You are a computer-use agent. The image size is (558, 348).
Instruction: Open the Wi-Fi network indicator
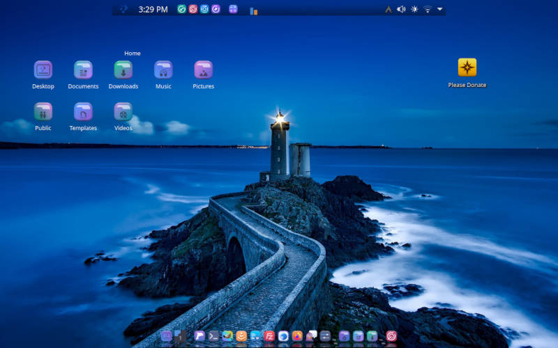click(x=428, y=10)
